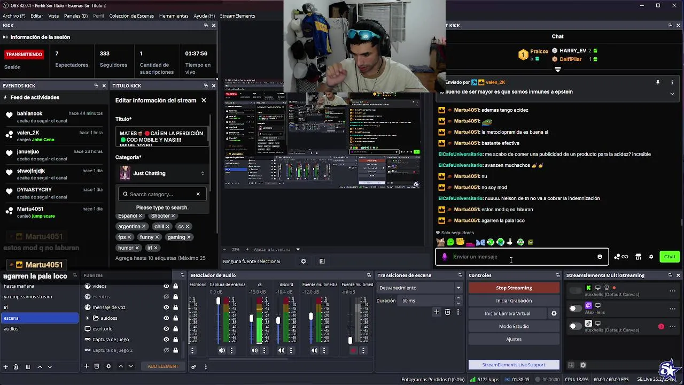
Task: Open source properties gear in Fuentes toolbar
Action: click(x=108, y=366)
